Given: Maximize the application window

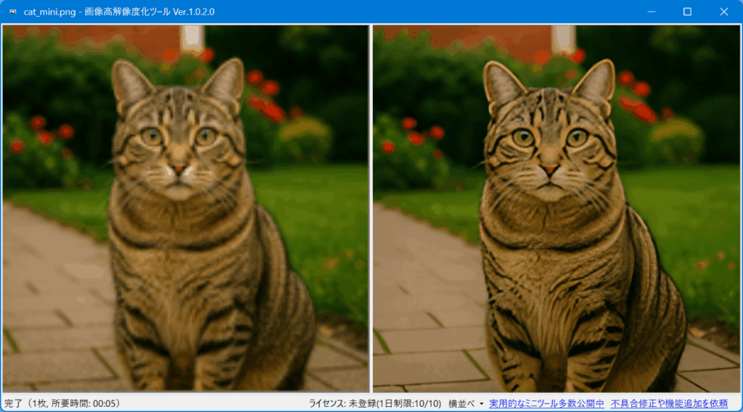Looking at the screenshot, I should click(x=687, y=12).
